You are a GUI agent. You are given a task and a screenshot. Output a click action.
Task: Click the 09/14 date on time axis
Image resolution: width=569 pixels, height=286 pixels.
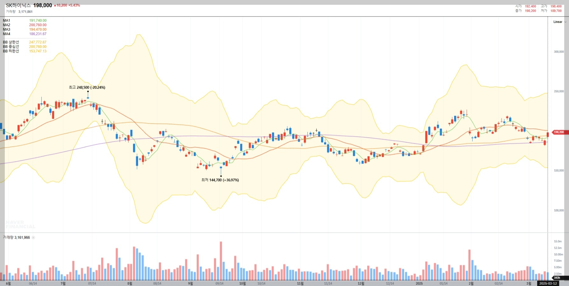pyautogui.click(x=219, y=283)
